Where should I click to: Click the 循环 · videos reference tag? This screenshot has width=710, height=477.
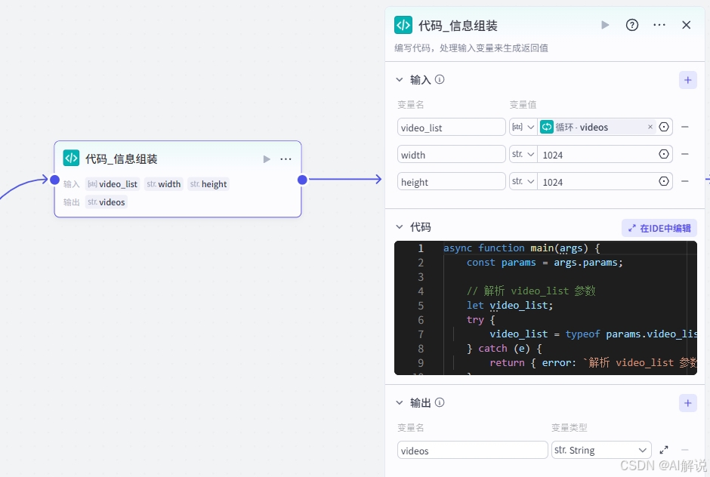[597, 127]
